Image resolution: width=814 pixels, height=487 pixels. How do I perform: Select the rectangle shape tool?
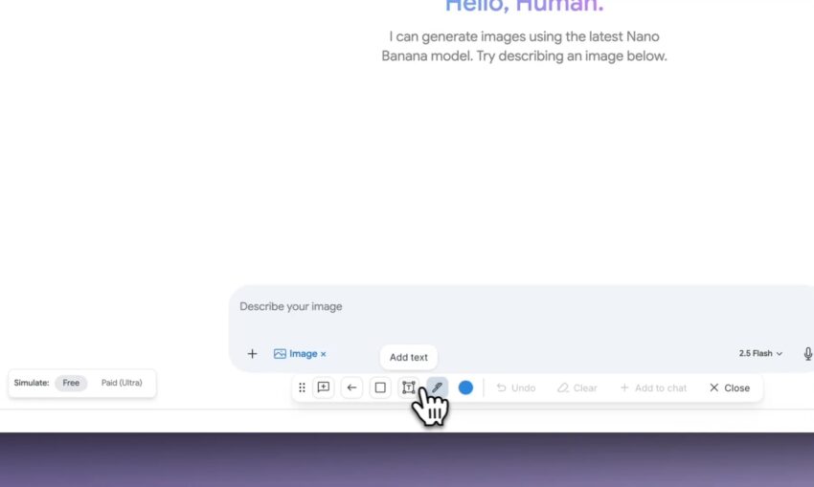click(380, 387)
